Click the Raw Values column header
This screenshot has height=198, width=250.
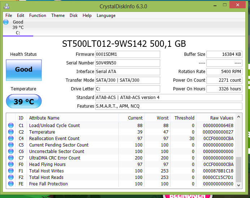coord(216,118)
